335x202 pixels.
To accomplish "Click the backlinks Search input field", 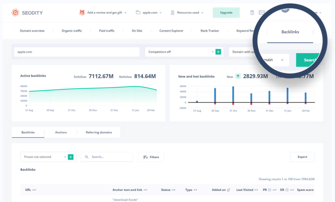I will coord(107,157).
